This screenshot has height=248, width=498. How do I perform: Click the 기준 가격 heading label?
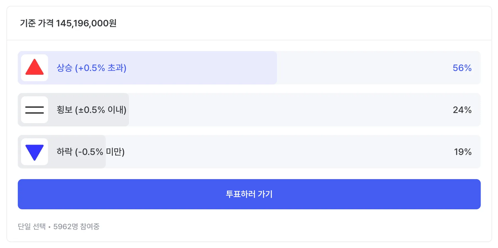[37, 23]
